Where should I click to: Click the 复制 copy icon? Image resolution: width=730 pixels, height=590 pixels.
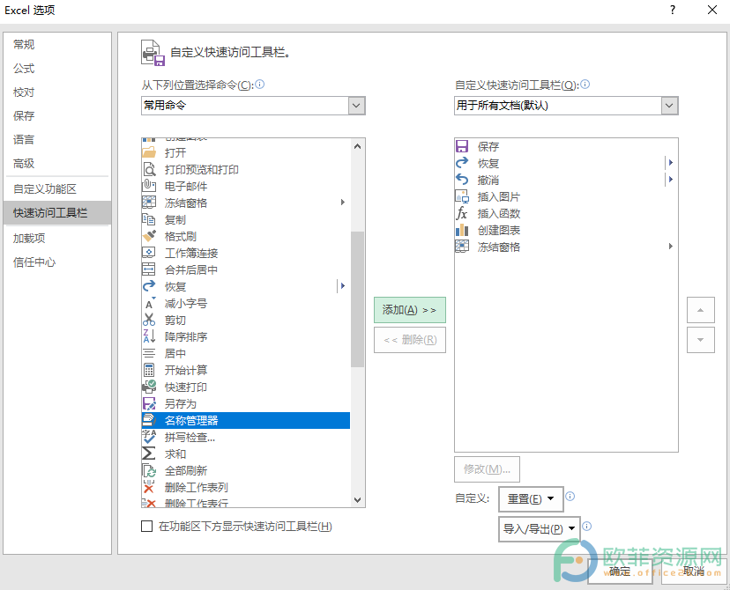coord(149,219)
